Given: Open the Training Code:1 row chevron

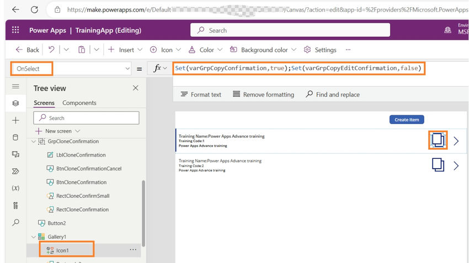Looking at the screenshot, I should point(456,141).
